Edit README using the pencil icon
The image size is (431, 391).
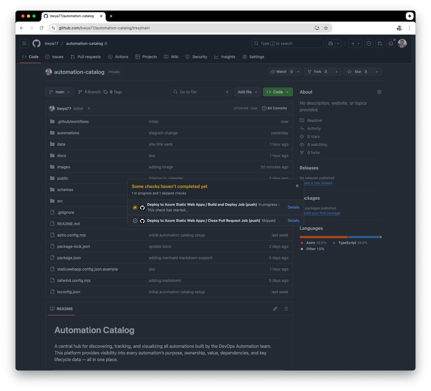[x=275, y=309]
